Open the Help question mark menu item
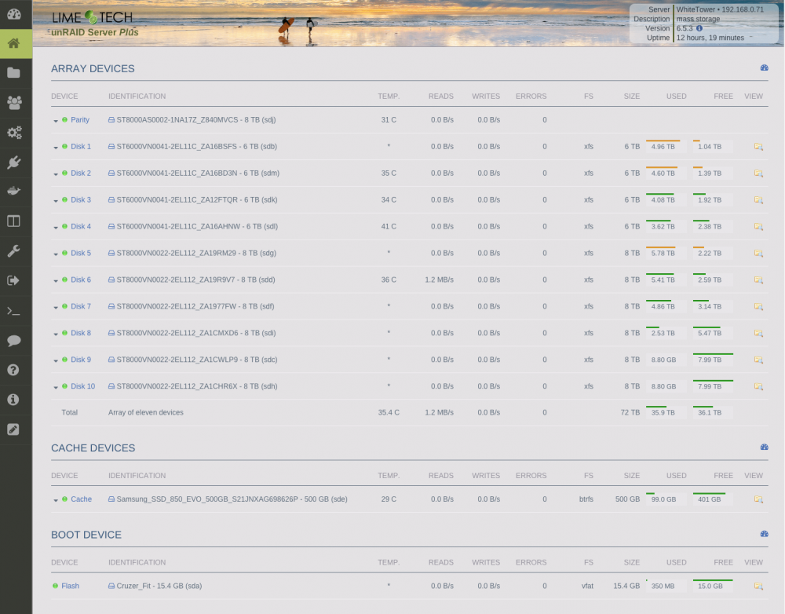785x614 pixels. click(14, 370)
